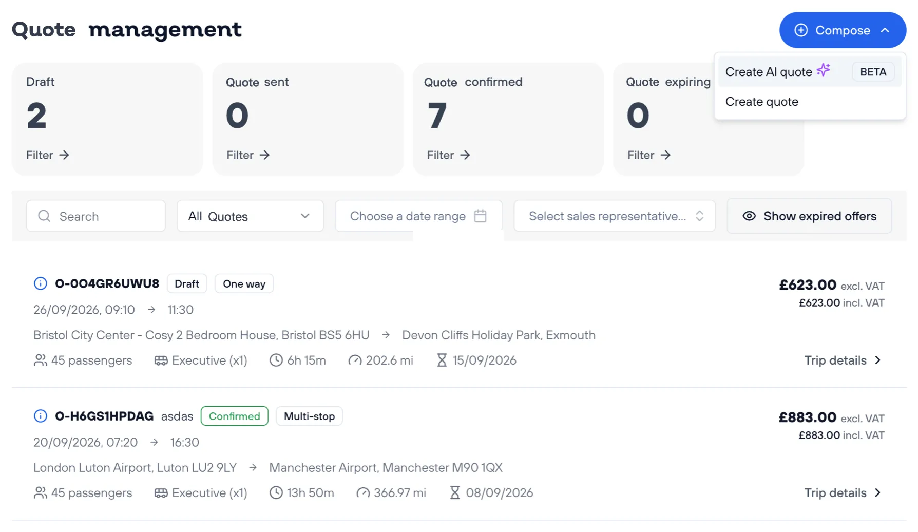918x532 pixels.
Task: Click passengers icon on Luton quote
Action: click(x=40, y=493)
